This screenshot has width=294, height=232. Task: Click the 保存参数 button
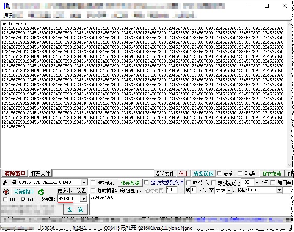tap(272, 174)
